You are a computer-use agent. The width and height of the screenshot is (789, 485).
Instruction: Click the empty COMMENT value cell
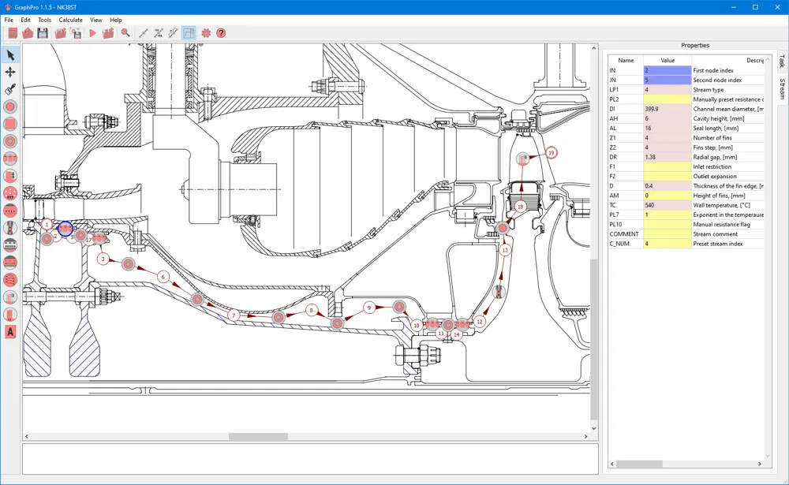667,234
